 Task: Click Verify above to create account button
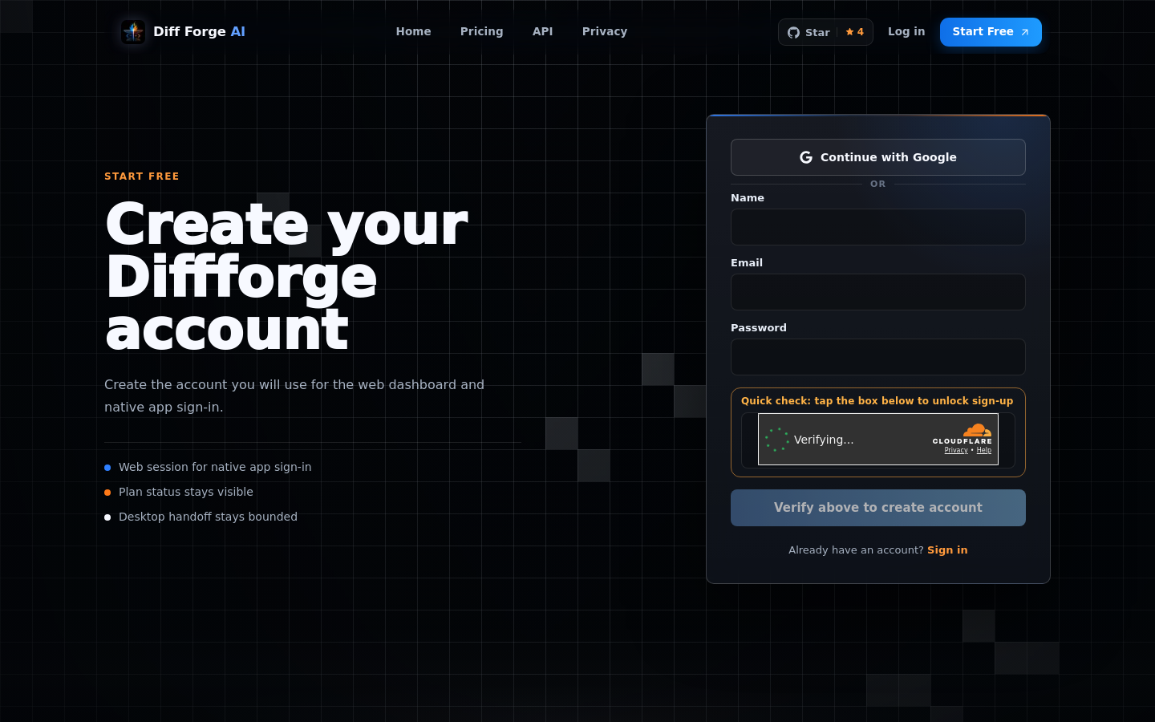click(877, 508)
